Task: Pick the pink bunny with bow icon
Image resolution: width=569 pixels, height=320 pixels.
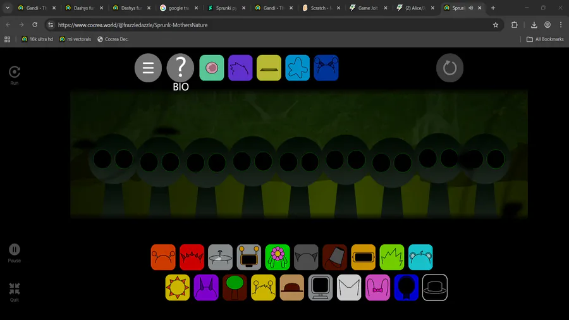Action: (x=378, y=288)
